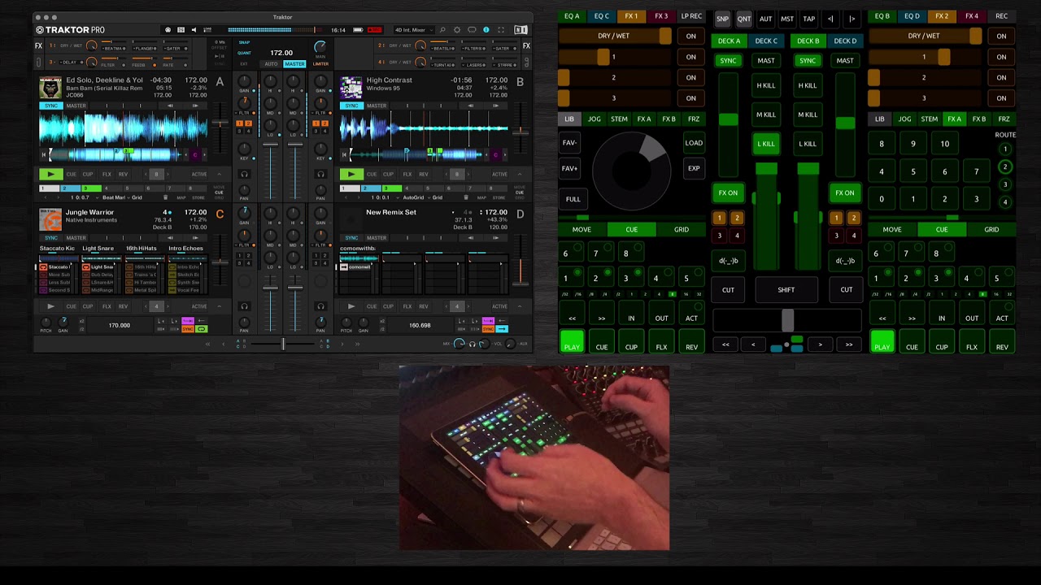Delete deck B cue with trash icon
The height and width of the screenshot is (585, 1041).
point(466,197)
